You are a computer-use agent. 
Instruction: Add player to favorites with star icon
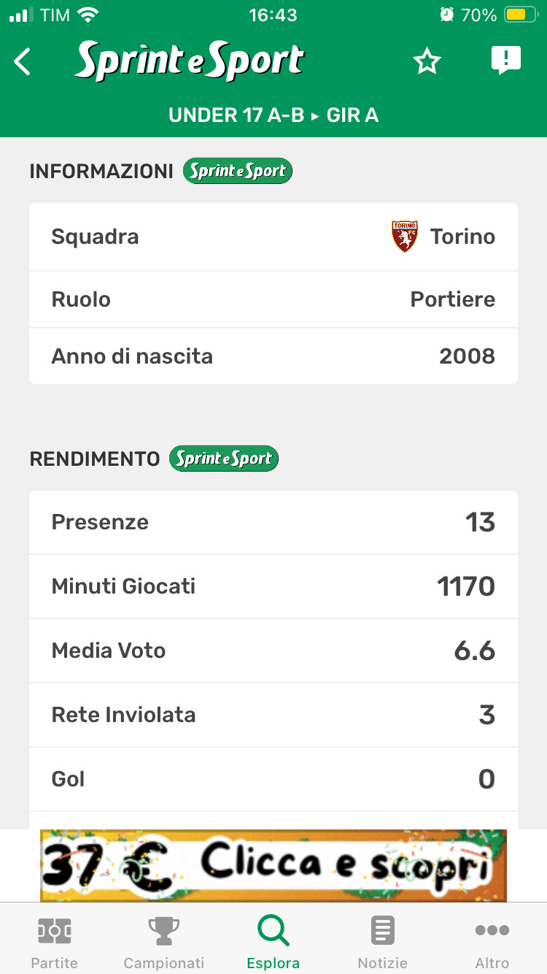point(427,62)
